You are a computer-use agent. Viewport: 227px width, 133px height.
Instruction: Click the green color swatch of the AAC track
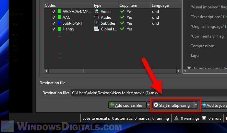coord(59,17)
